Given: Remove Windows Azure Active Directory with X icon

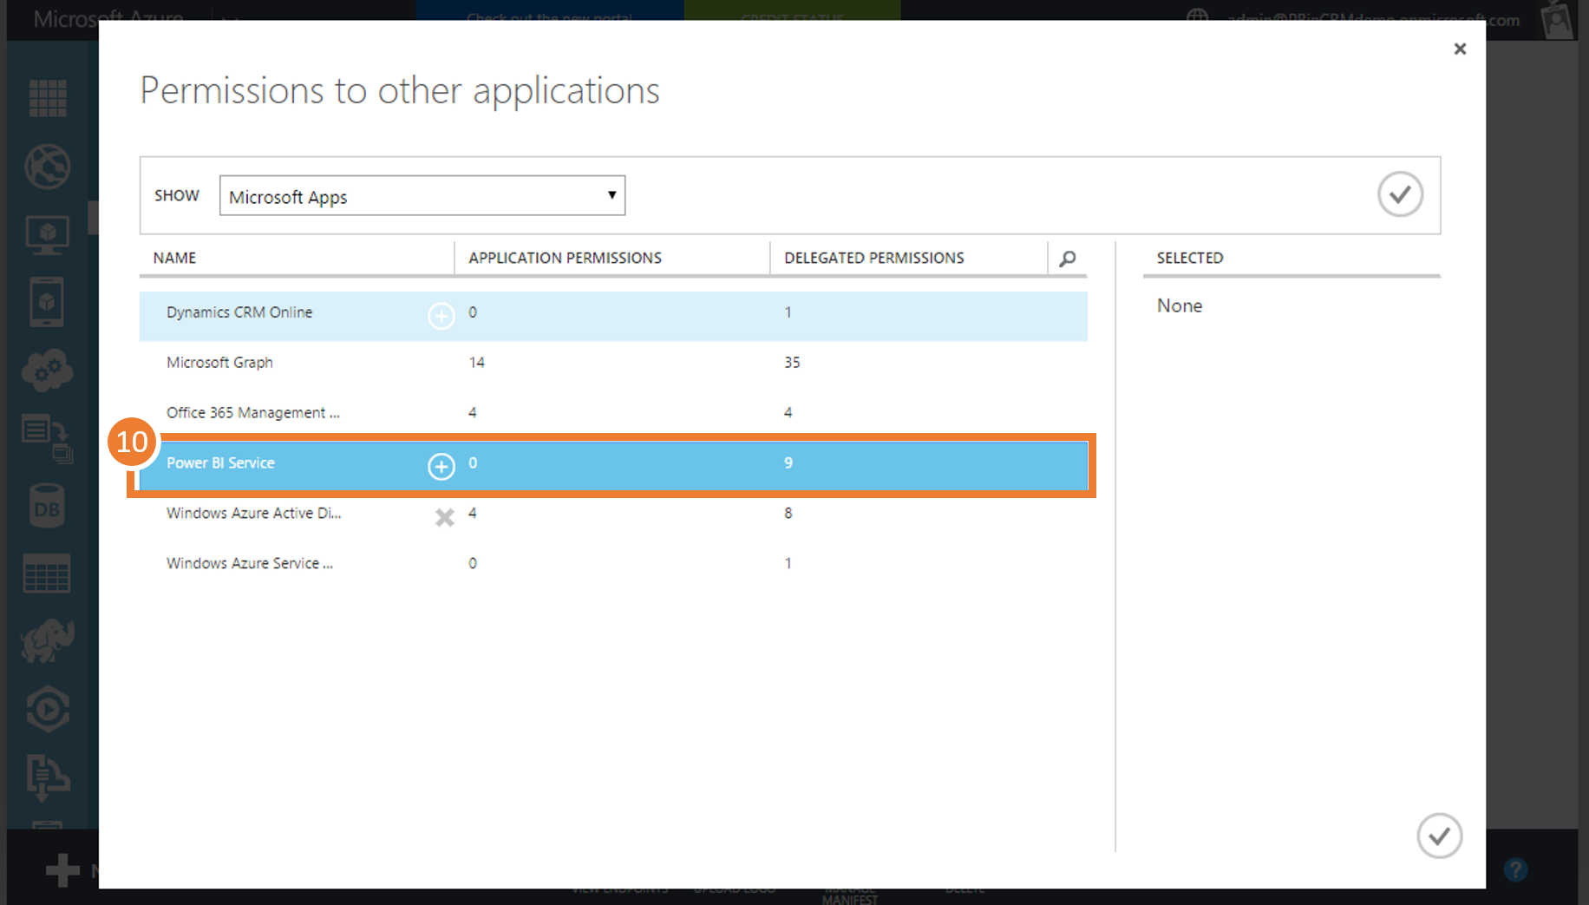Looking at the screenshot, I should click(x=444, y=517).
